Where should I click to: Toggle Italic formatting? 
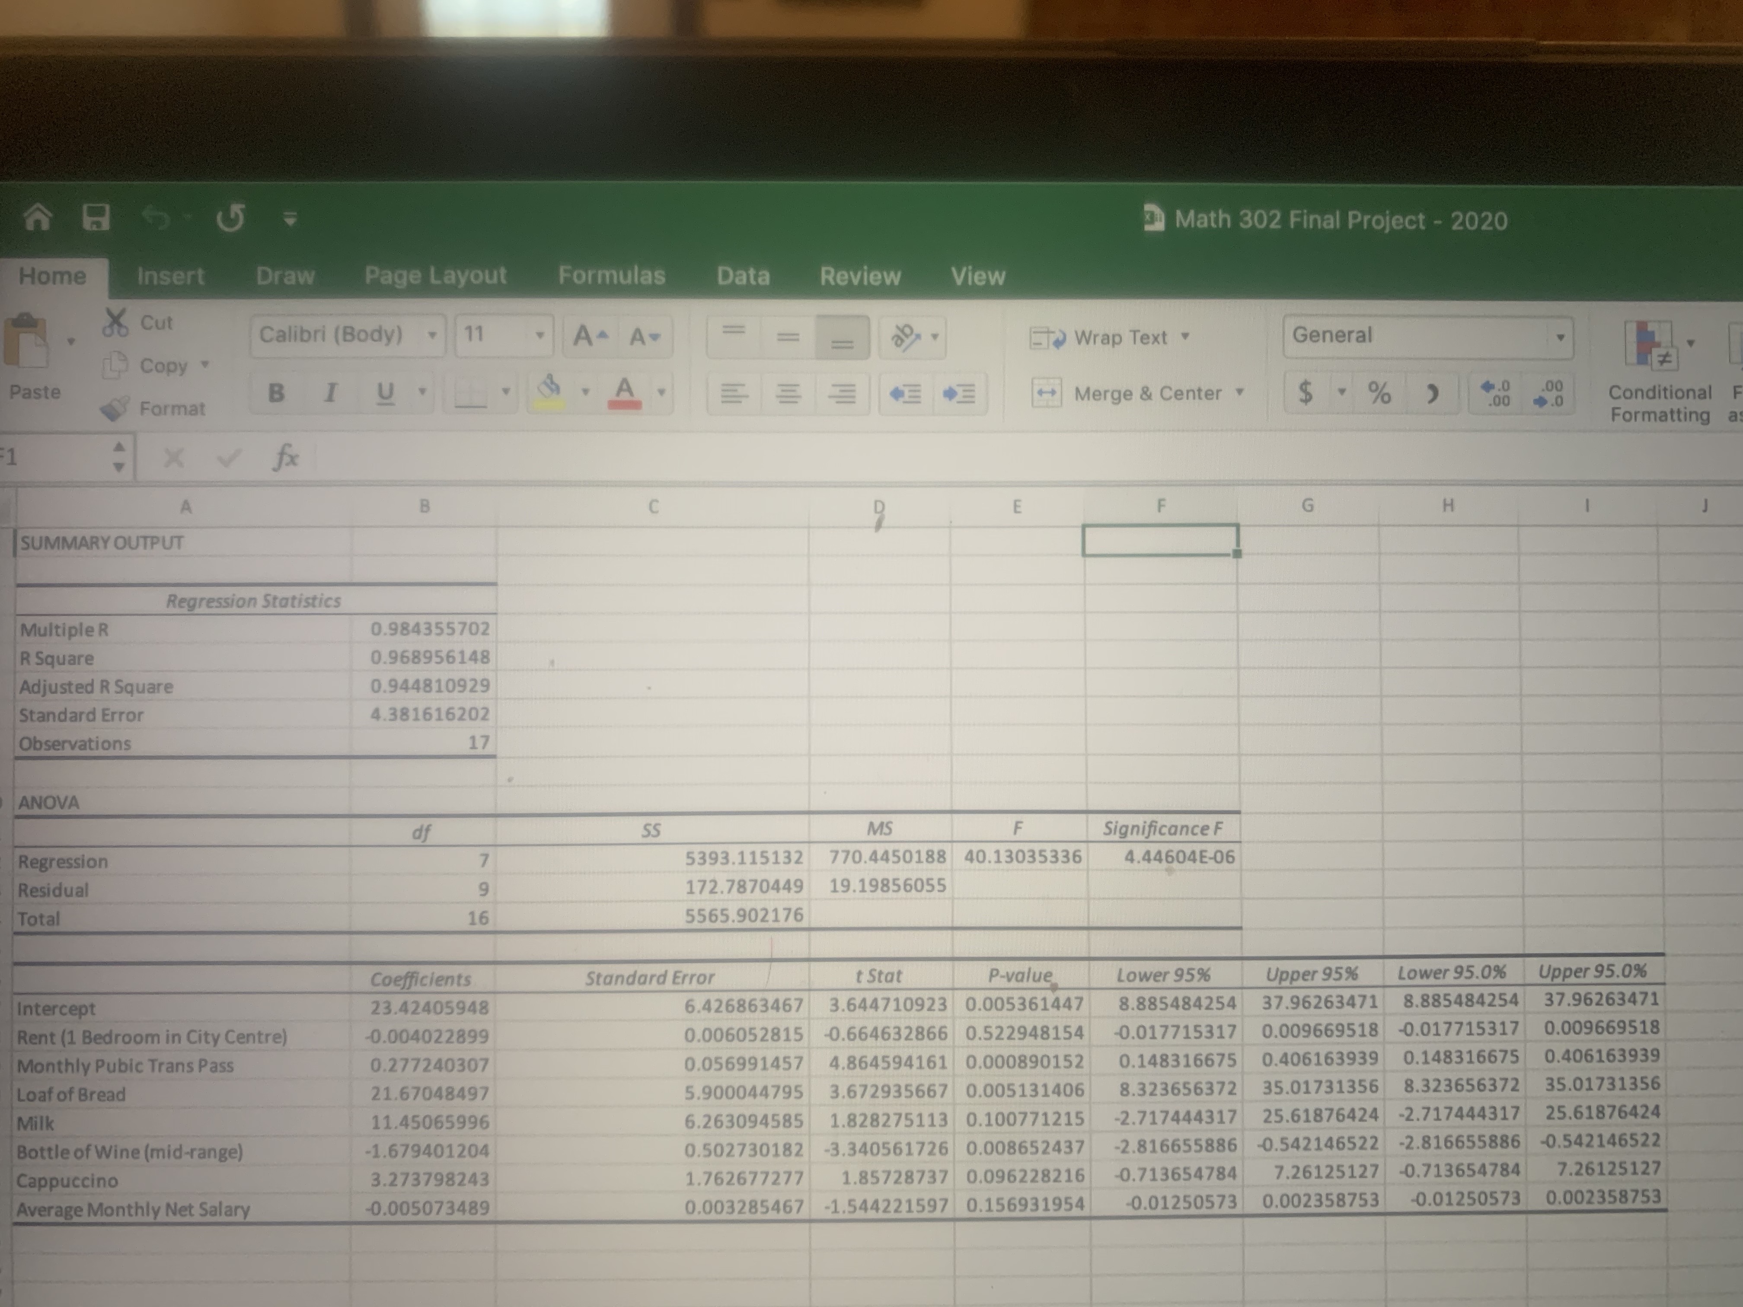(331, 392)
